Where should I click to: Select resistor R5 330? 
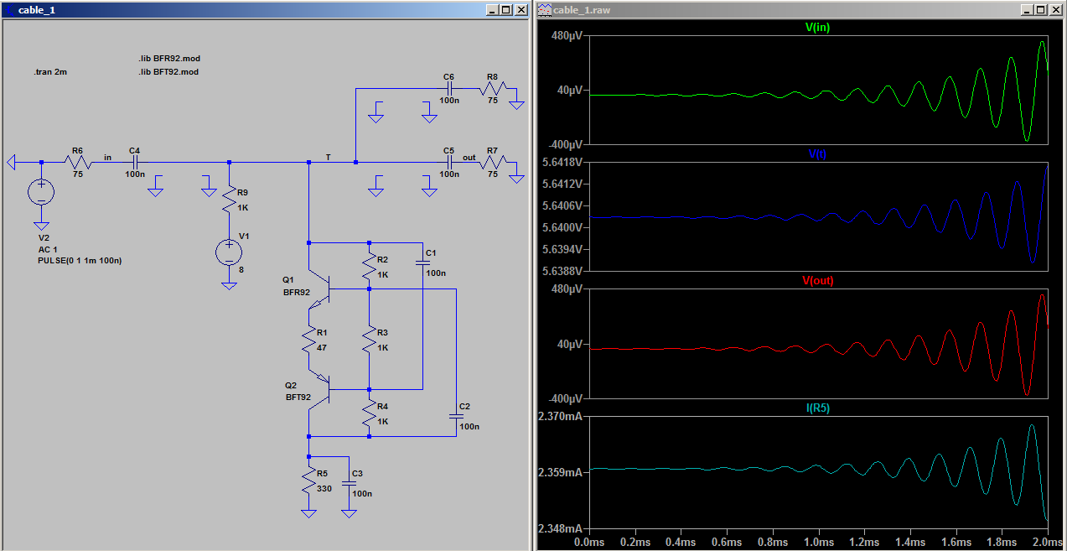309,481
